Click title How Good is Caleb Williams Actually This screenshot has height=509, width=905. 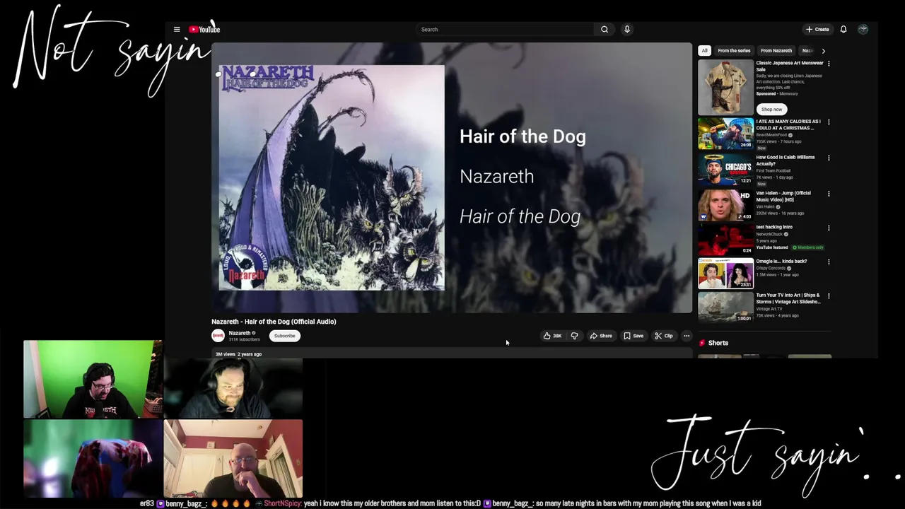785,160
